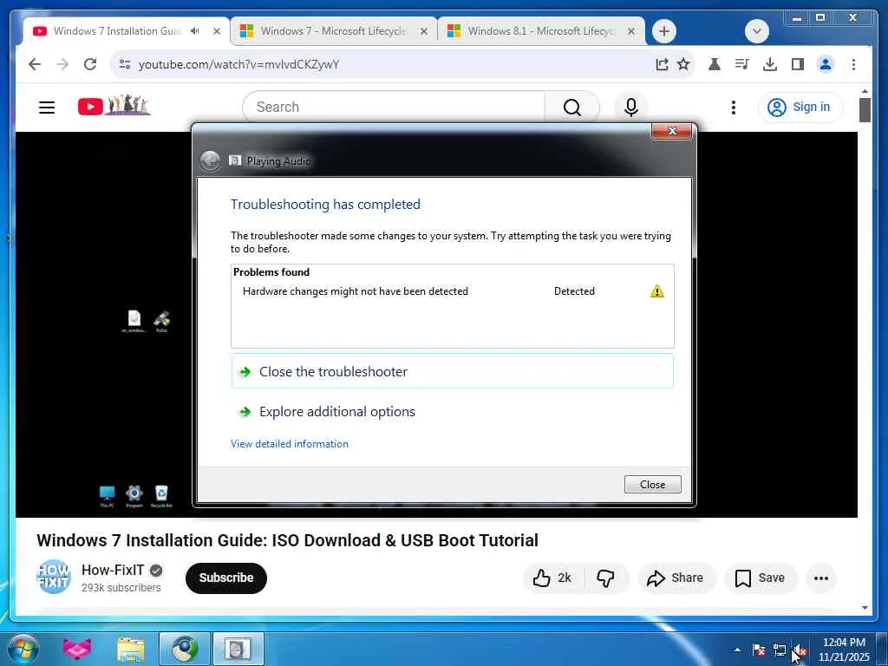Click the 'Troubleshooting has completed' heading
The width and height of the screenshot is (888, 666).
pos(325,204)
